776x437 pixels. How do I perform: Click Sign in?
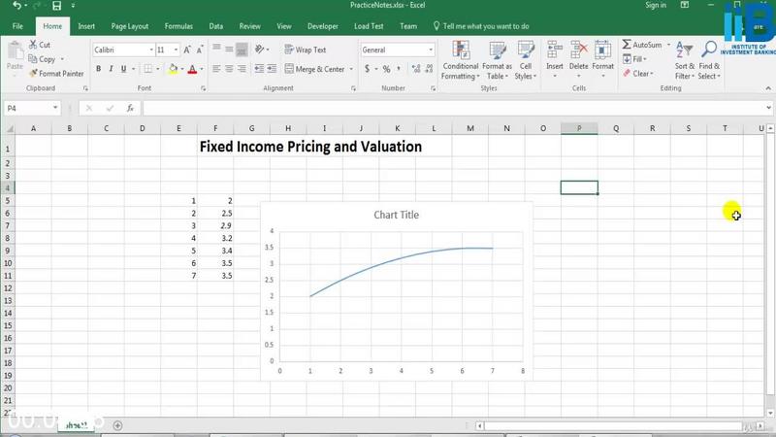656,6
